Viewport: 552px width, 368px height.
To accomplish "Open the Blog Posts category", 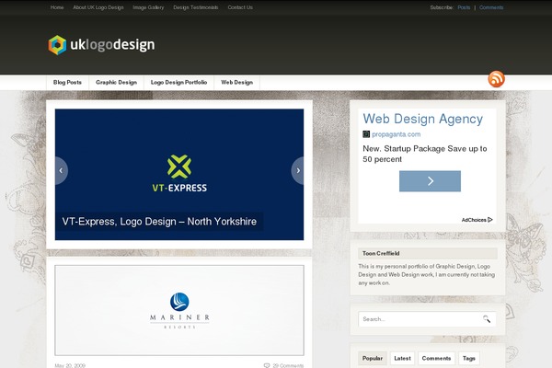I will tap(67, 83).
